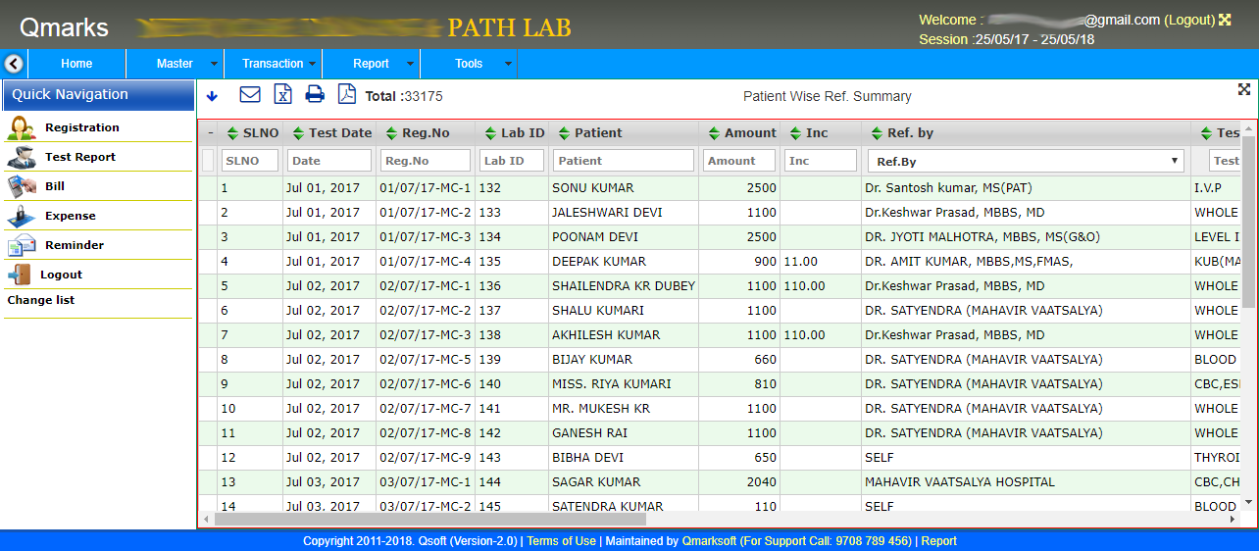1259x551 pixels.
Task: Click the expand icon beside Logout in header
Action: 1225,20
